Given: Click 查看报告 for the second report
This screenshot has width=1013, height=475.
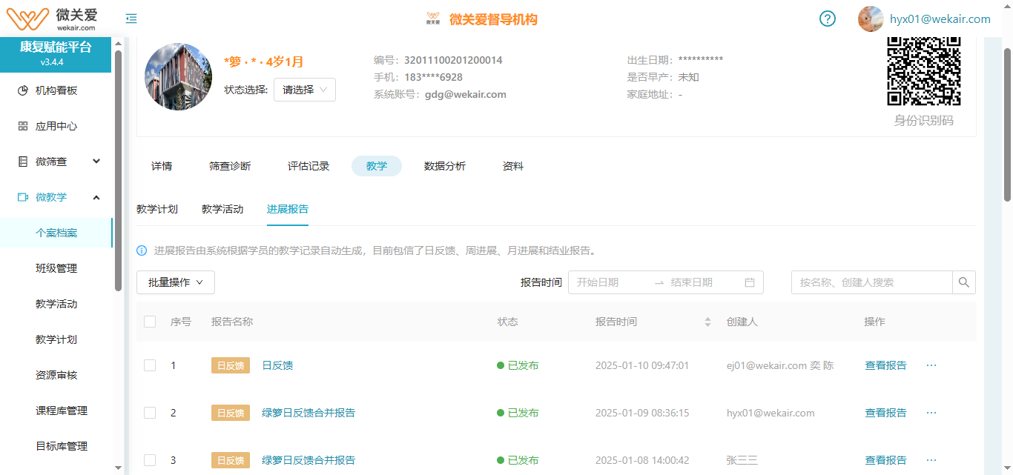Looking at the screenshot, I should pos(885,412).
